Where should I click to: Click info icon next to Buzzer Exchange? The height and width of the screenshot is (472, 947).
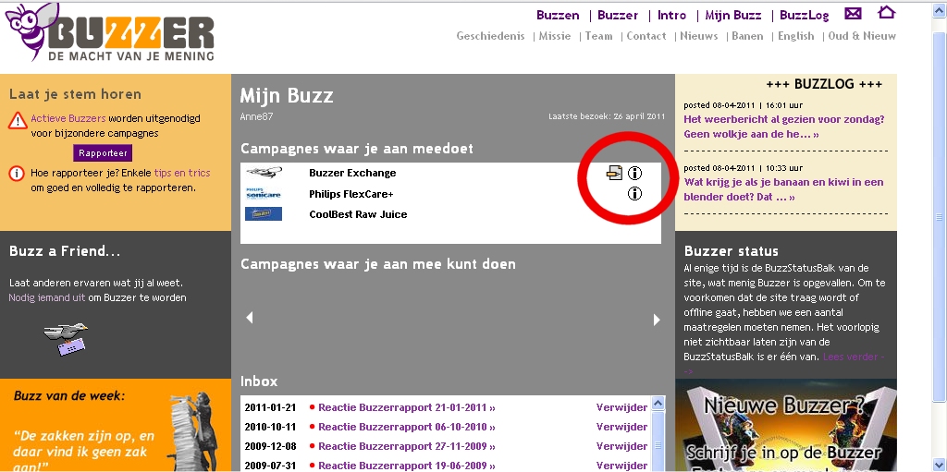(x=634, y=174)
